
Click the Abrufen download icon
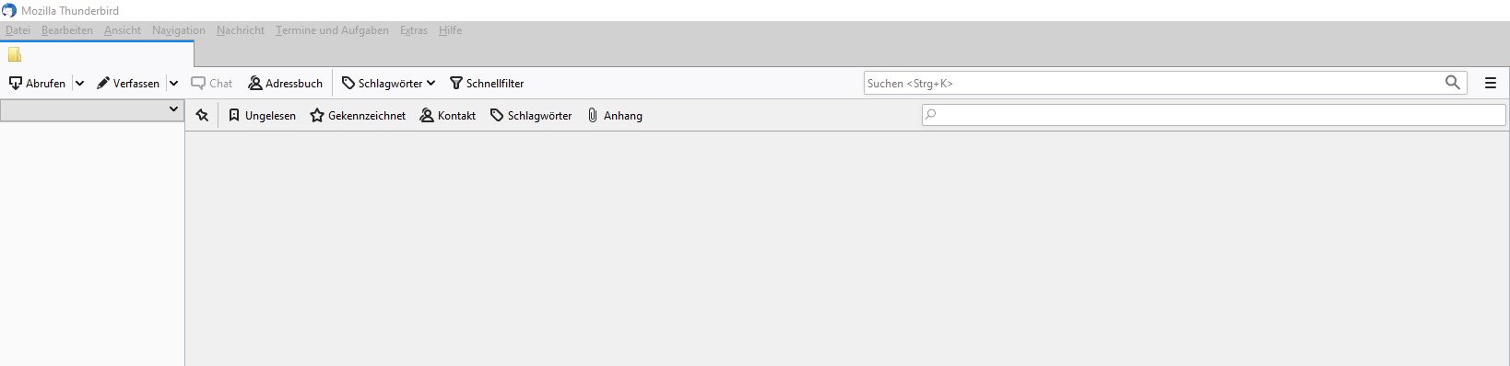point(16,83)
